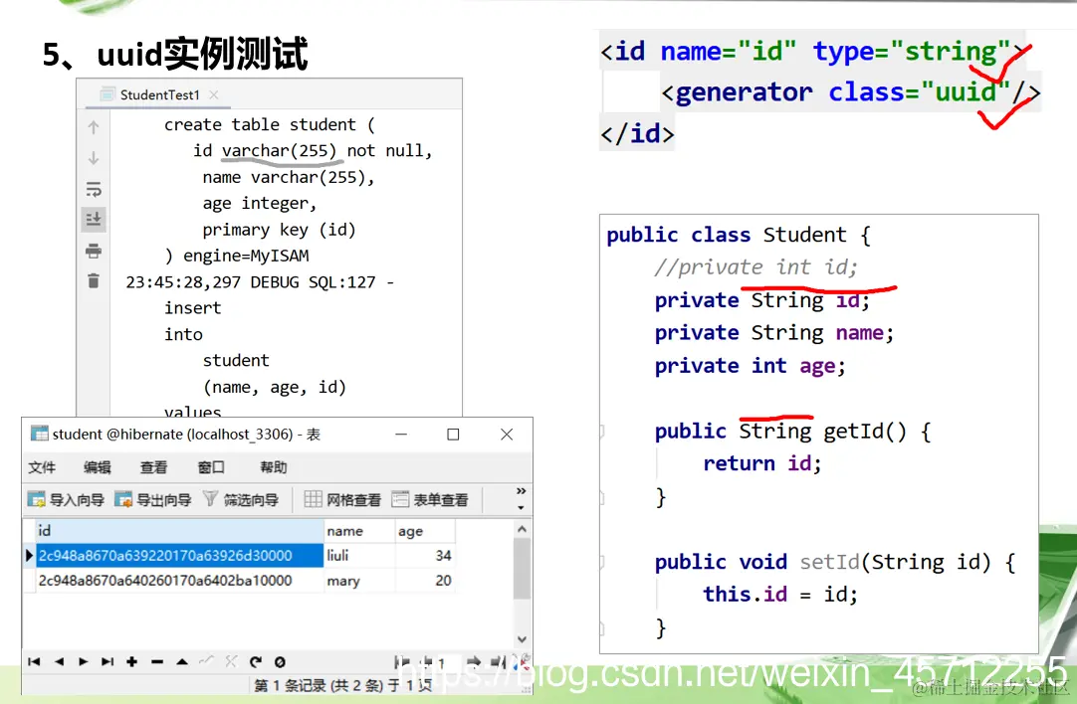Close the Navicat student table window
The height and width of the screenshot is (704, 1077).
[507, 435]
